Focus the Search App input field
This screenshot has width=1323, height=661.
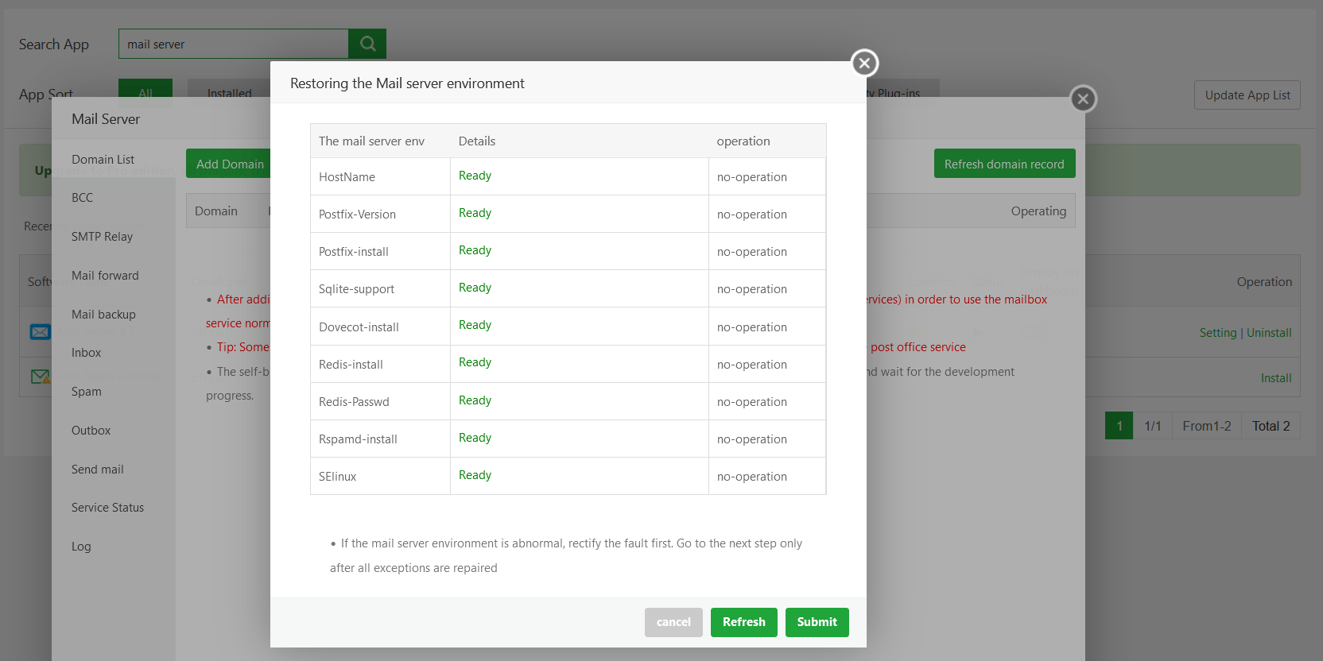click(234, 44)
